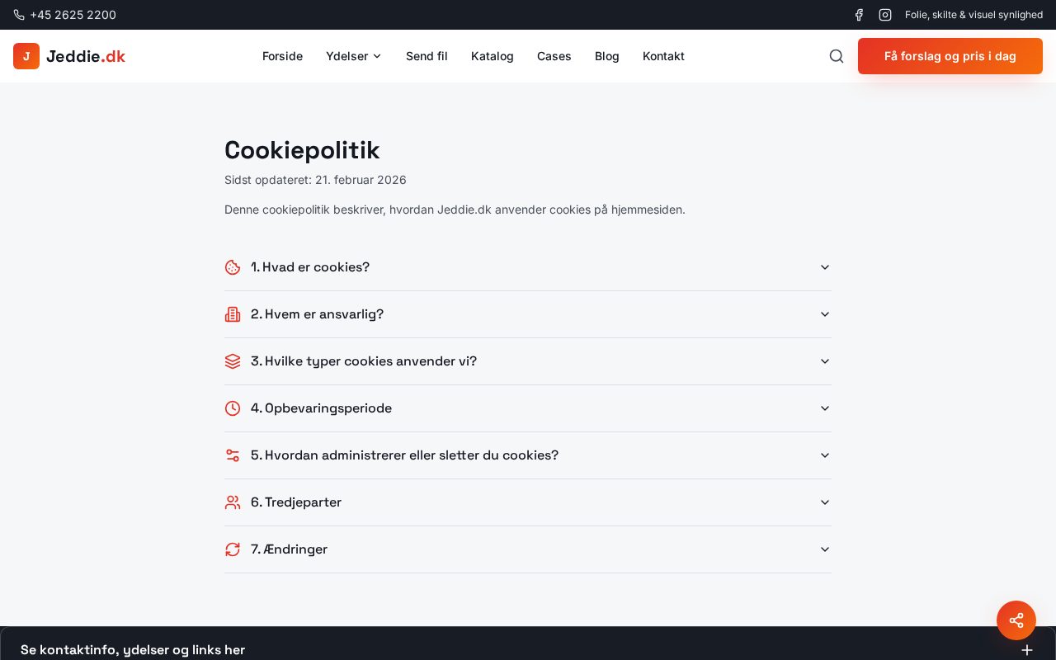
Task: Expand the Tredjeparter section chevron
Action: [824, 502]
